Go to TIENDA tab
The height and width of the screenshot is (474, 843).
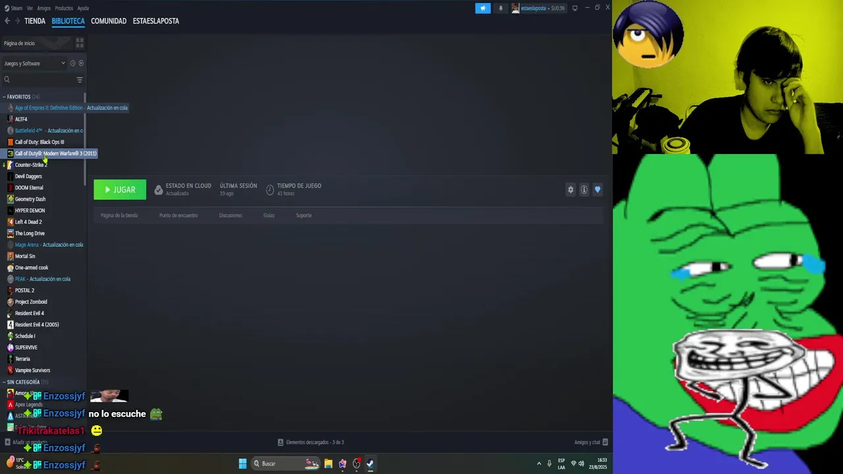click(35, 21)
